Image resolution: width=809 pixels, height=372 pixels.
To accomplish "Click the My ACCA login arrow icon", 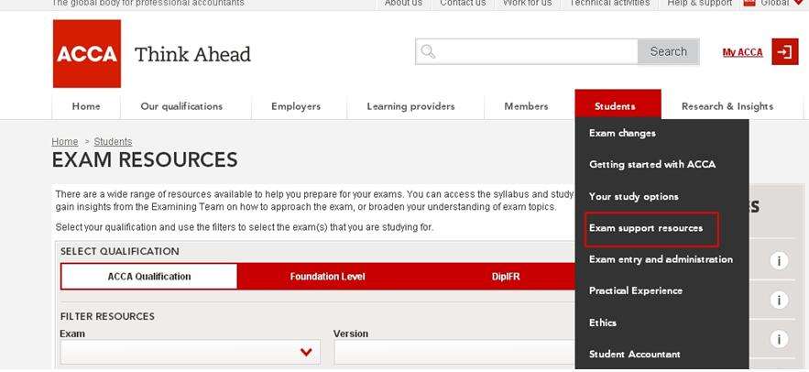I will pos(785,52).
